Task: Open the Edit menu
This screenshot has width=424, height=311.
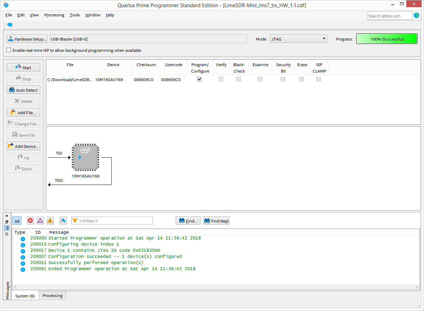Action: [x=21, y=15]
